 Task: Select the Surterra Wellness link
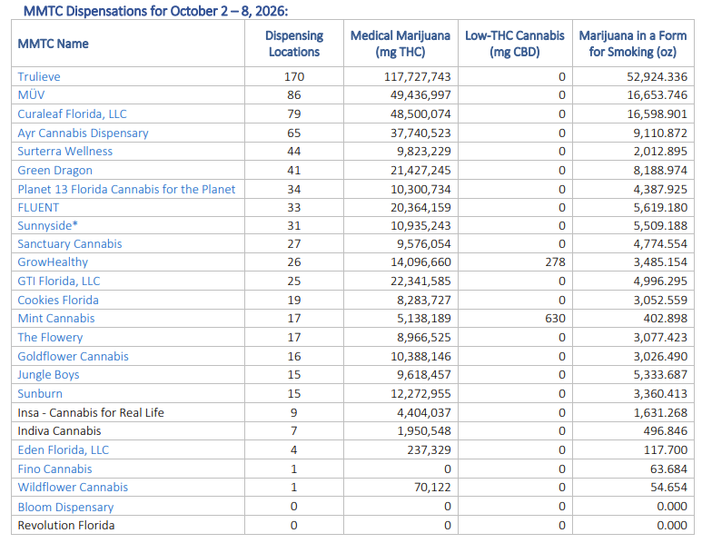tap(64, 152)
